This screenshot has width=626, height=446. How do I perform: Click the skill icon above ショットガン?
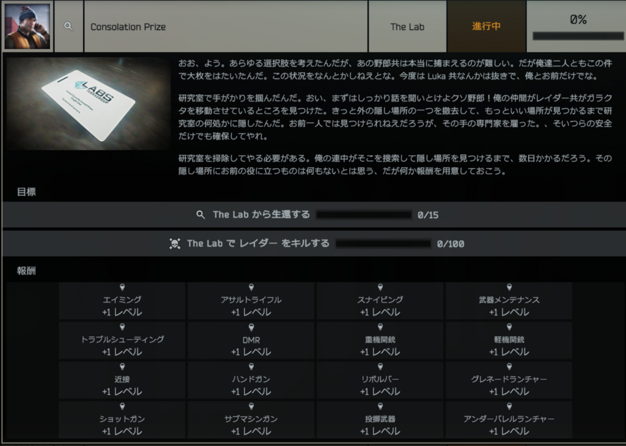[122, 406]
